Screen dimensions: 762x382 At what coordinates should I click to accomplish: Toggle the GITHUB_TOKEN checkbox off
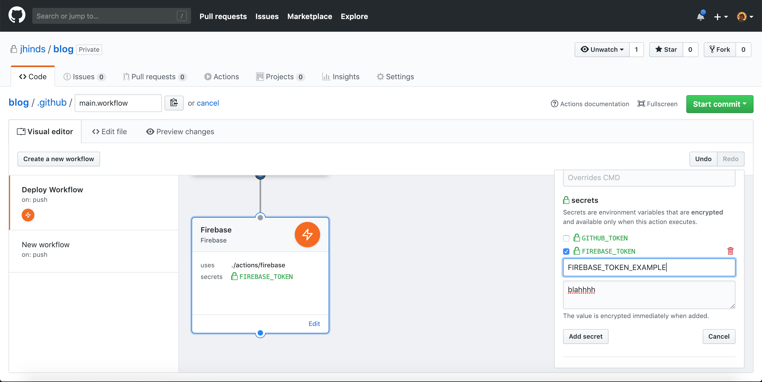click(566, 238)
